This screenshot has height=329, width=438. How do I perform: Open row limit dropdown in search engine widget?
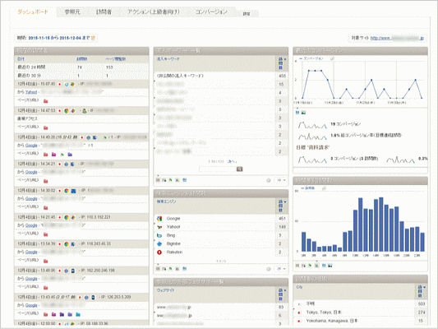(281, 269)
